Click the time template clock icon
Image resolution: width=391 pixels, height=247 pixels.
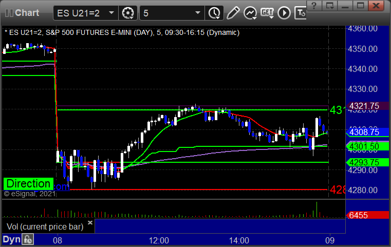point(214,13)
